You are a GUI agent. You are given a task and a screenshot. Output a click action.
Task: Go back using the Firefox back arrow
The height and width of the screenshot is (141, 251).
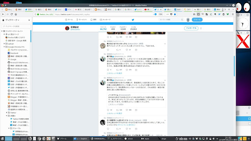(3, 14)
